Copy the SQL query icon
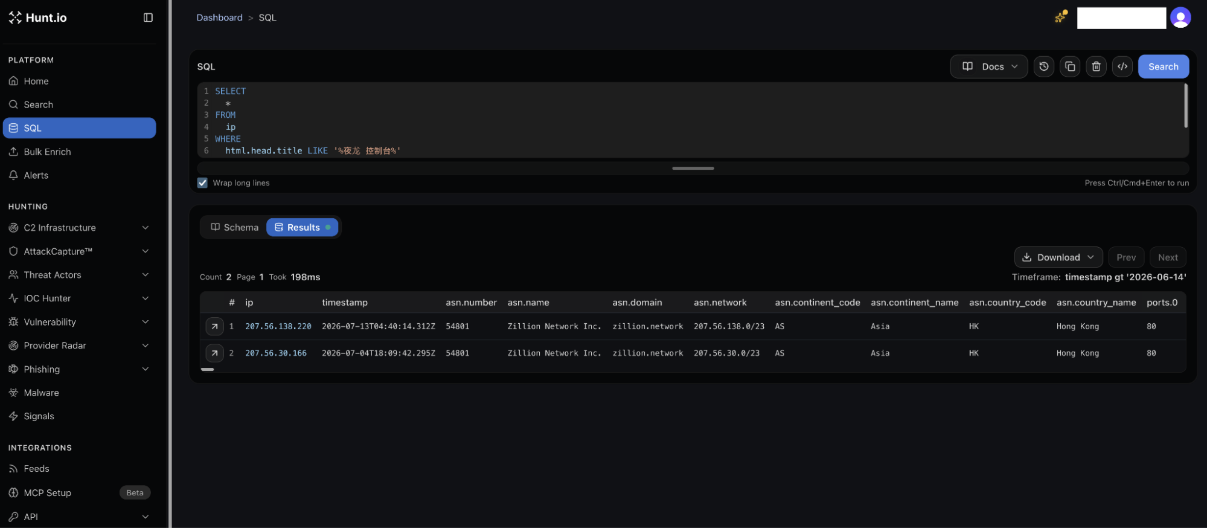 [x=1069, y=66]
